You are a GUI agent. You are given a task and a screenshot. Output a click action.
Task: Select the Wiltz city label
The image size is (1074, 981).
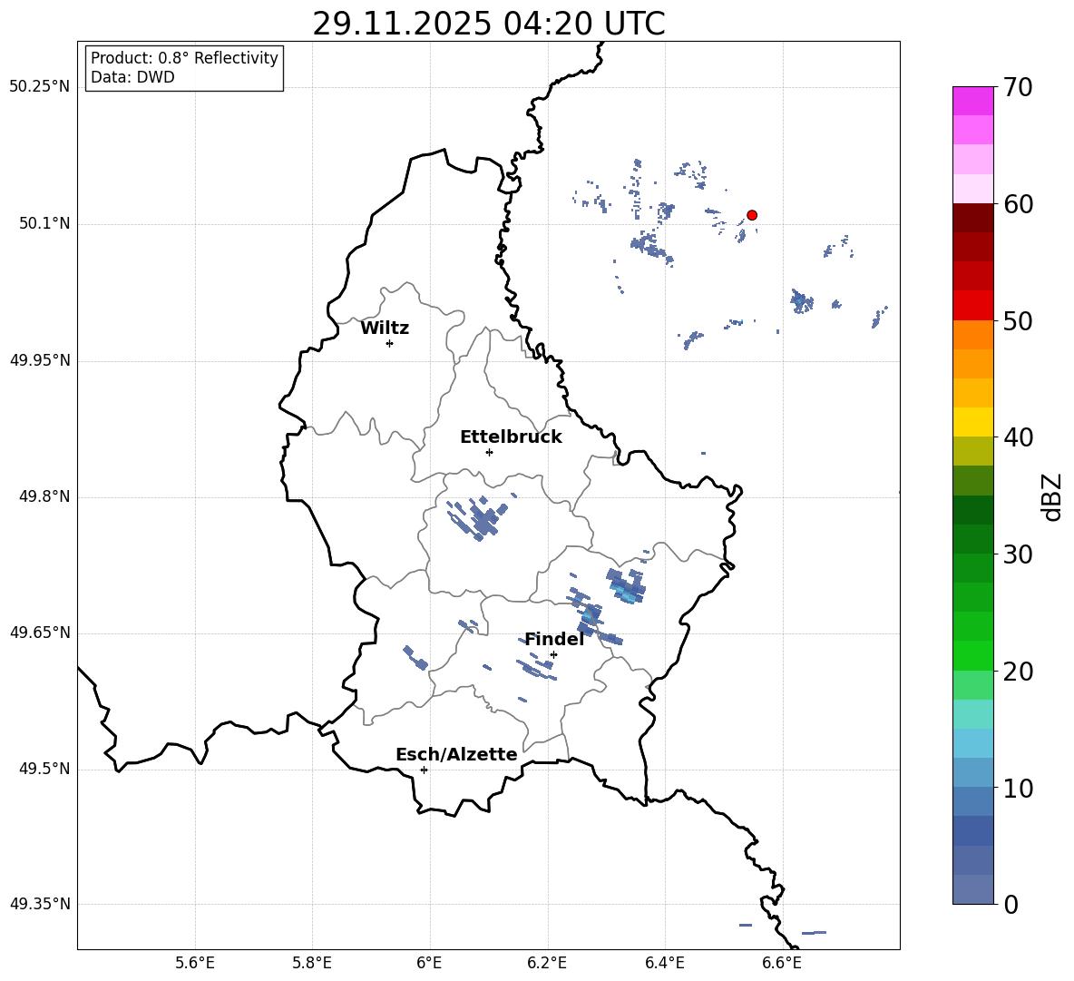coord(385,329)
